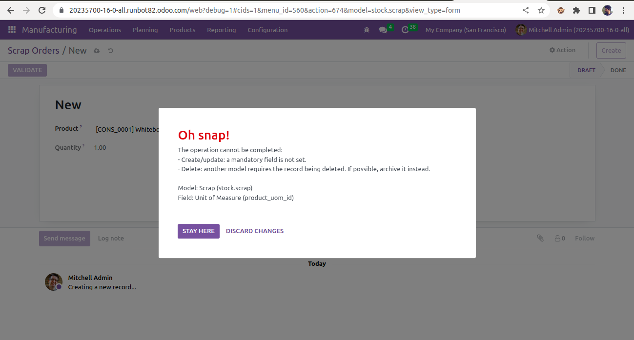
Task: Click the debug bug icon in navbar
Action: [x=367, y=30]
